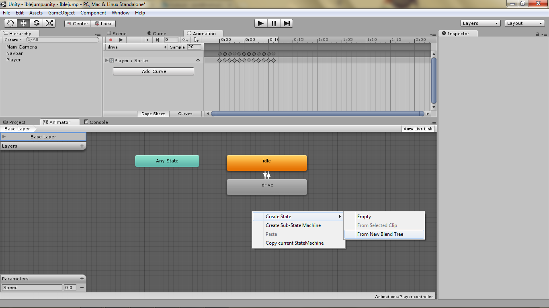This screenshot has height=308, width=549.
Task: Toggle animation Record mode
Action: (x=111, y=40)
